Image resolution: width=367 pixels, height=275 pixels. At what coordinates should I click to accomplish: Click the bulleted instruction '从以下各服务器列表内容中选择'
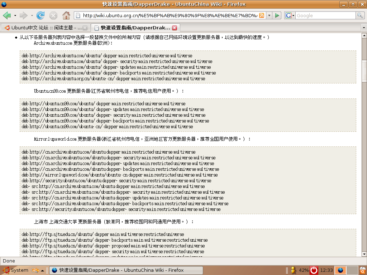(x=144, y=37)
